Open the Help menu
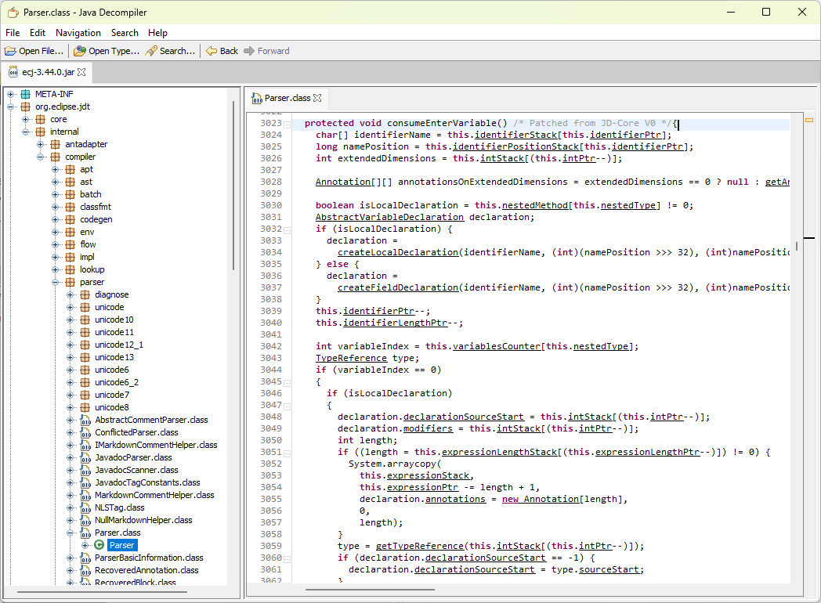This screenshot has width=821, height=603. click(x=157, y=33)
